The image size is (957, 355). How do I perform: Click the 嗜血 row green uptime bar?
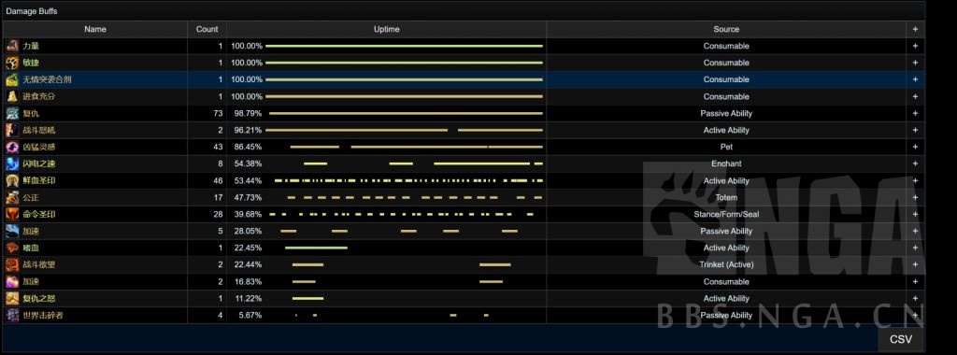(x=316, y=248)
